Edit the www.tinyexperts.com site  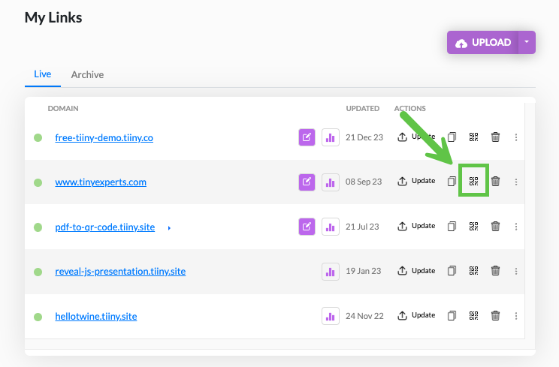(x=307, y=182)
